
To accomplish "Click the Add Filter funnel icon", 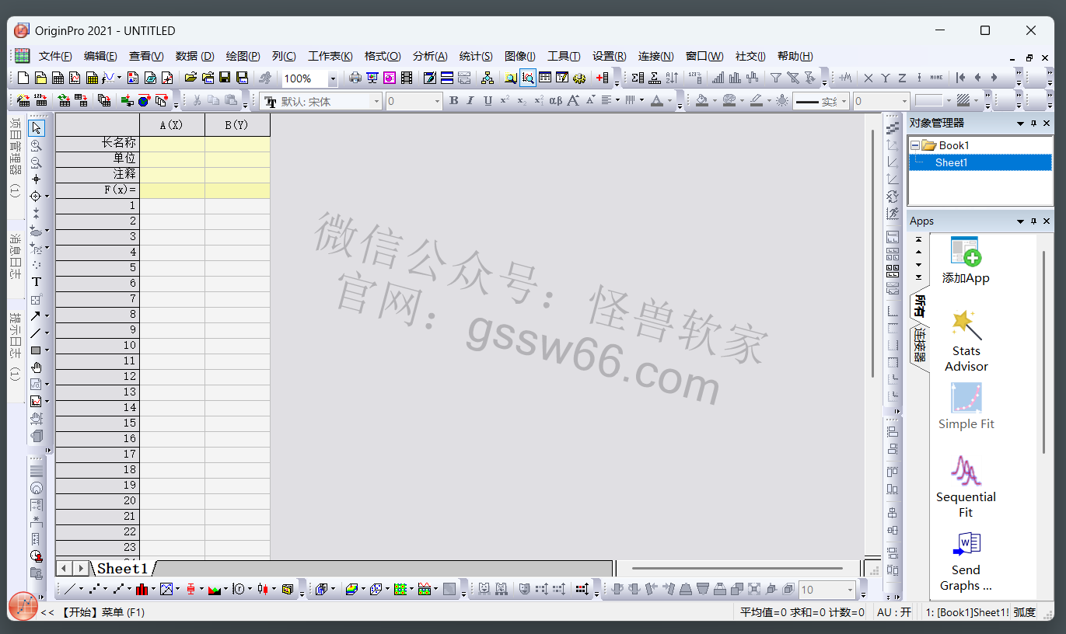I will point(775,78).
